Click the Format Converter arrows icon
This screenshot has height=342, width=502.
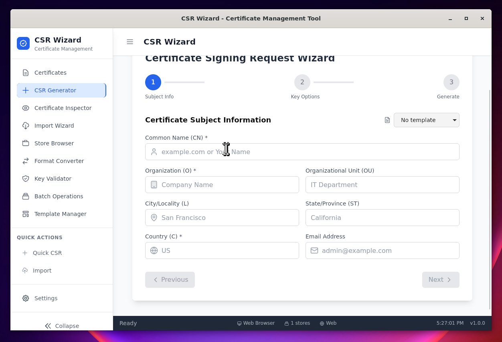(x=26, y=161)
